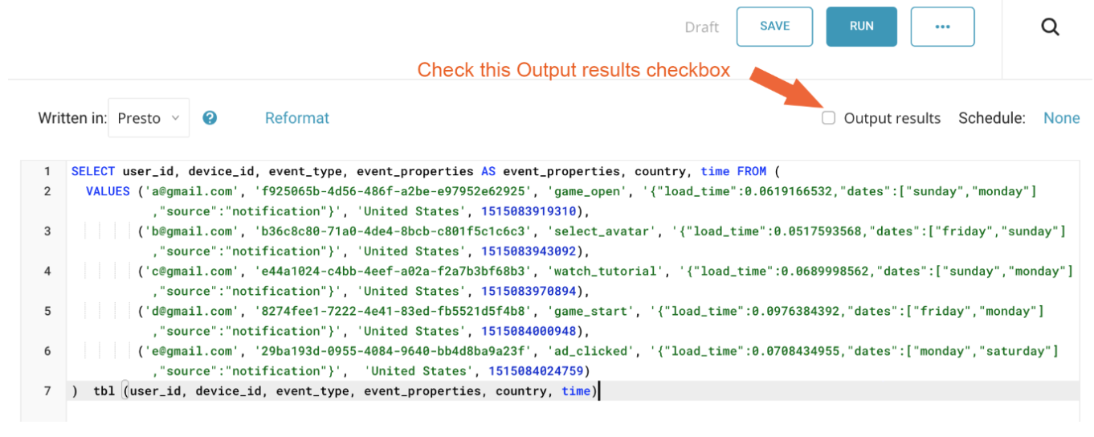This screenshot has width=1094, height=437.
Task: Click the Draft status label
Action: 701,27
